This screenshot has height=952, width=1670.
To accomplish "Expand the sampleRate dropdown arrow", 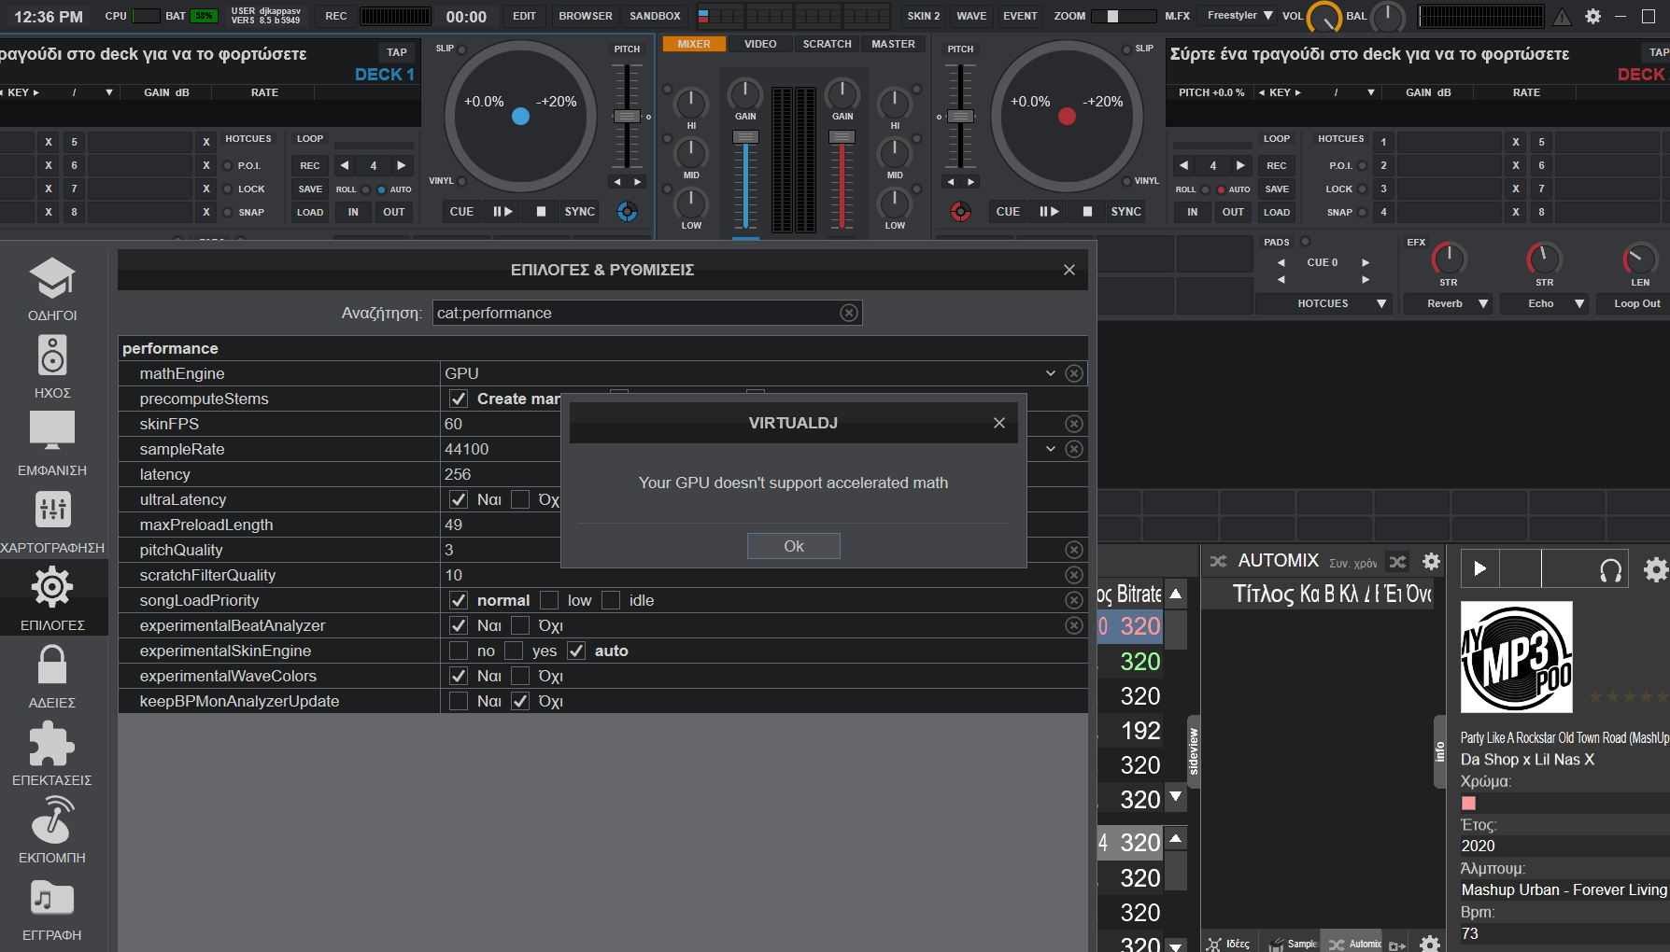I will pos(1051,449).
